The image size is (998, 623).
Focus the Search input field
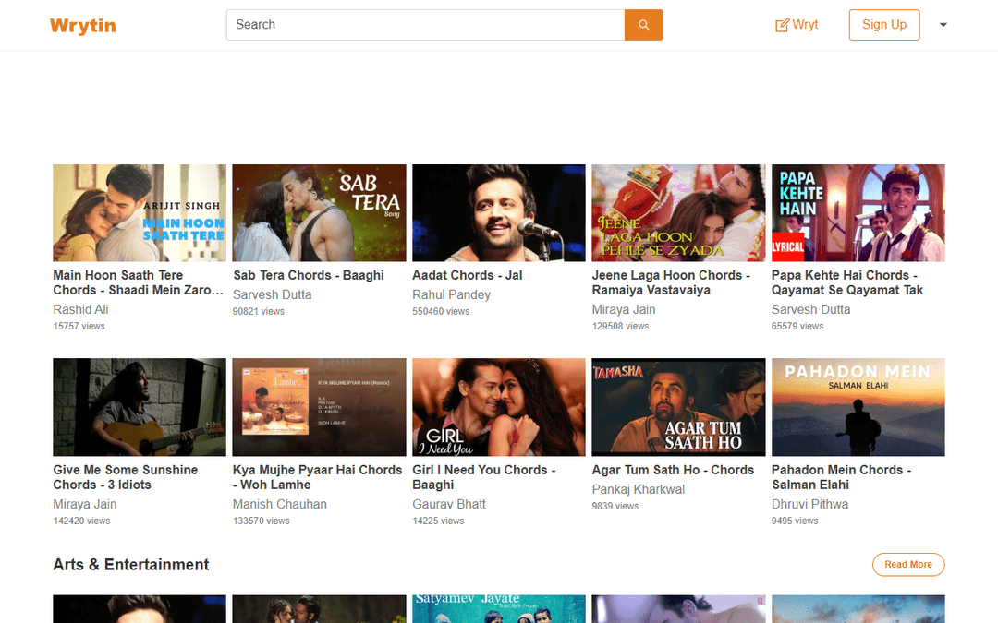(x=425, y=25)
